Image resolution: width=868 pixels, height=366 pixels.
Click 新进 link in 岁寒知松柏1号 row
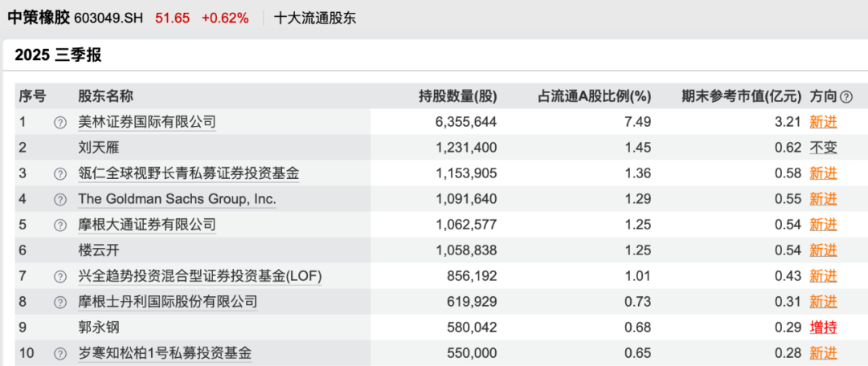coord(823,352)
